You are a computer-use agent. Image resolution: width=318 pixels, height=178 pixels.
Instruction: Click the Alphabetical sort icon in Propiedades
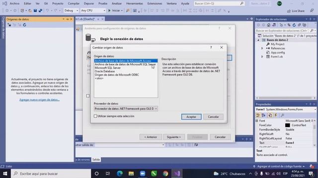point(263,115)
